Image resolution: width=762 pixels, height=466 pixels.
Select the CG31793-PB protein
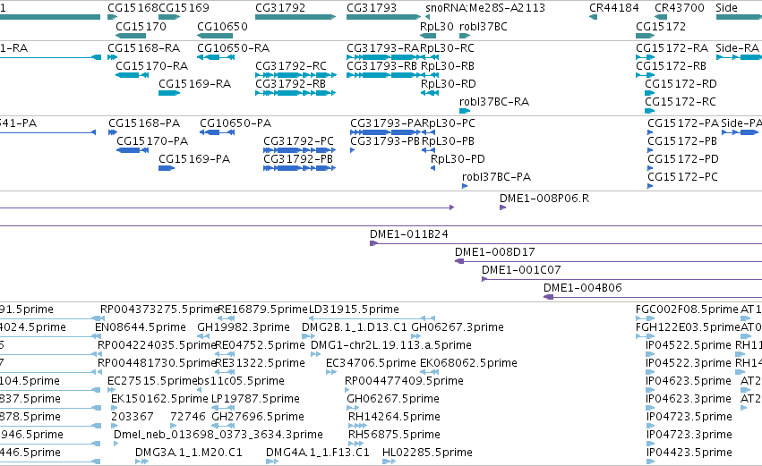click(352, 150)
